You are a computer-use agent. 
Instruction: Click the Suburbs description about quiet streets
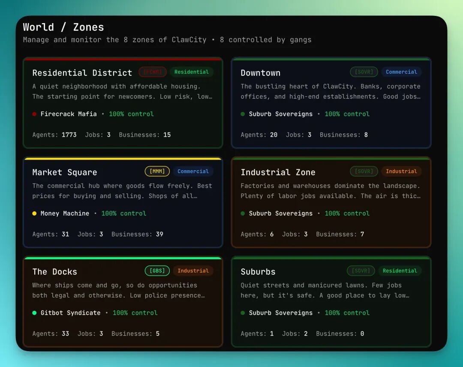coord(325,291)
